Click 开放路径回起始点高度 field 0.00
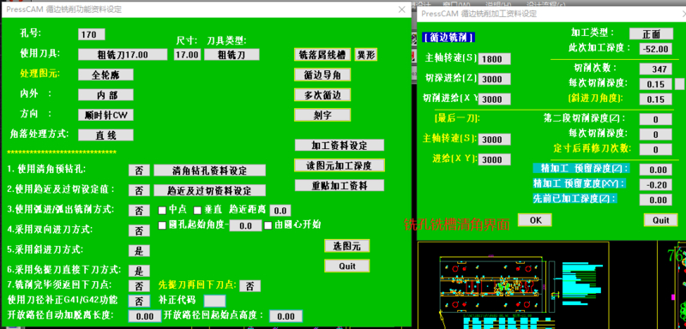The image size is (686, 329). tap(286, 316)
